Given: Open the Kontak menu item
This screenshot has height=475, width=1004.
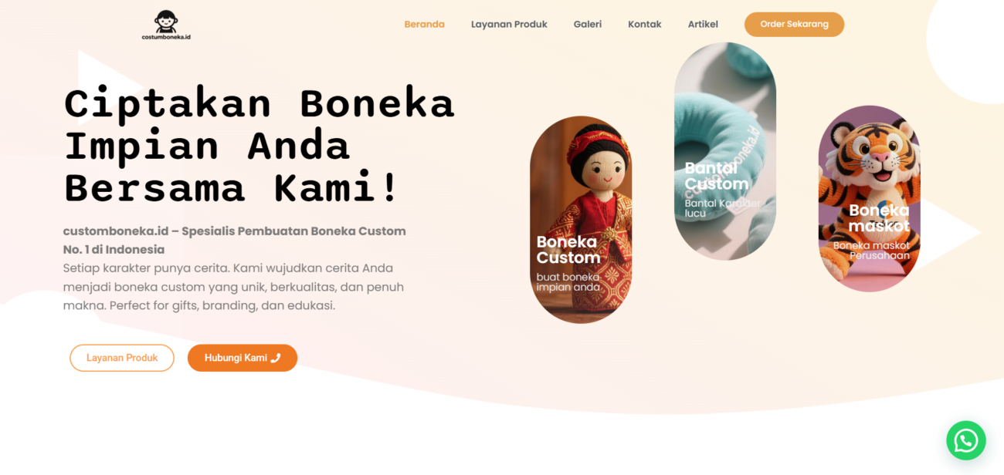Looking at the screenshot, I should 644,24.
